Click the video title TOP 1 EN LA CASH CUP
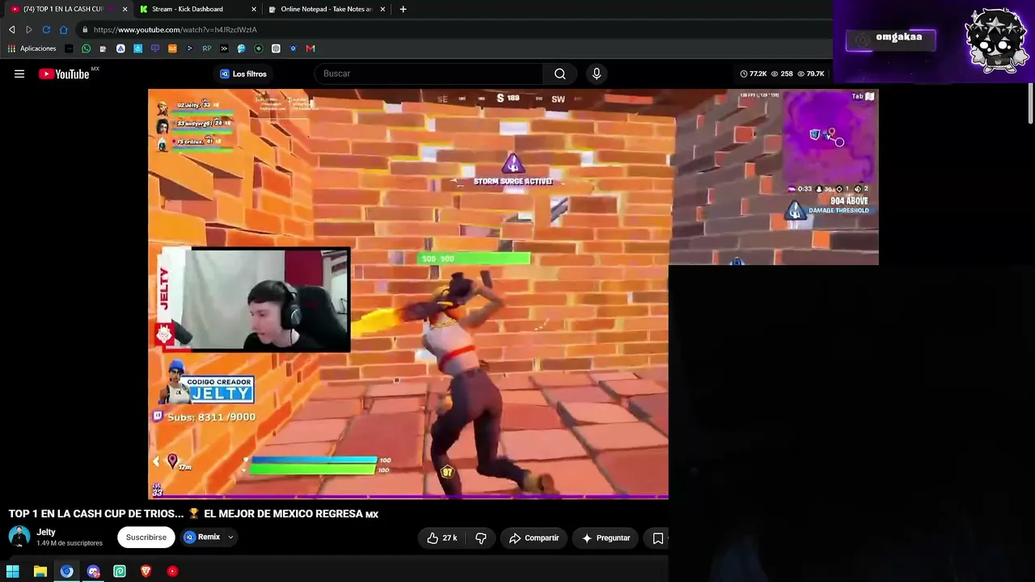 point(194,514)
